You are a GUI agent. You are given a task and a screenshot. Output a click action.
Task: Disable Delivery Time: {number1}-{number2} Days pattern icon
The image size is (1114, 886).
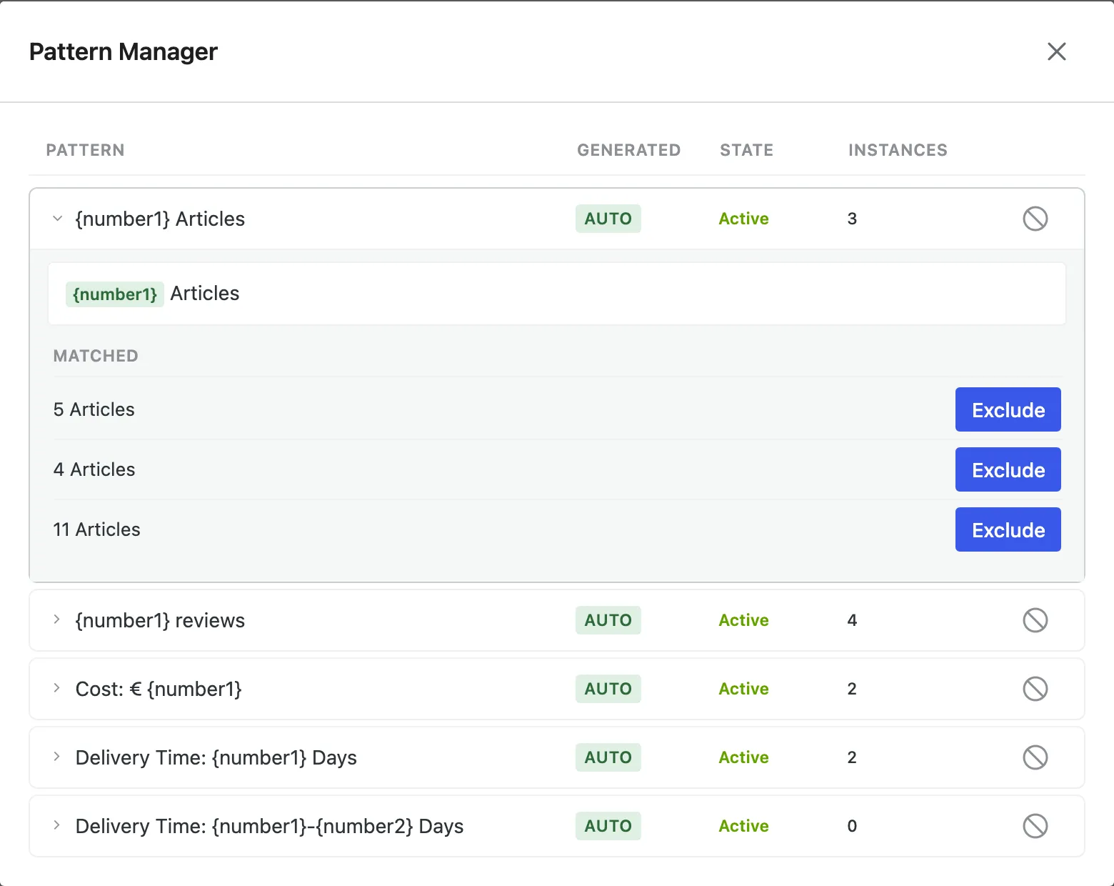(1035, 826)
